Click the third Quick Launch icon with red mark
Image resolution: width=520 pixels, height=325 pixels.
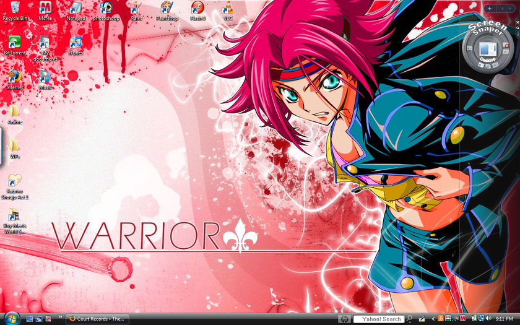(x=48, y=319)
